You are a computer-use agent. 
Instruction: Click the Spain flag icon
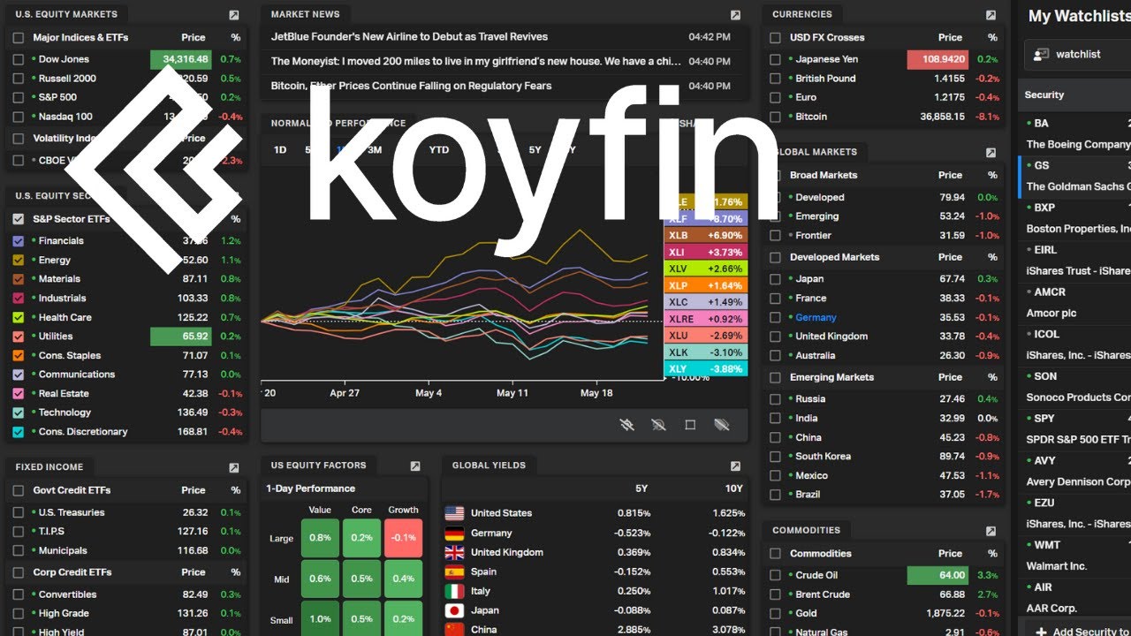click(454, 572)
